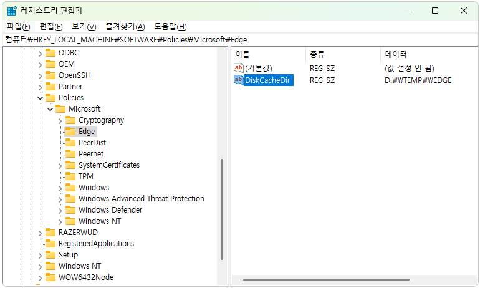
Task: Expand the Partner key
Action: [40, 87]
